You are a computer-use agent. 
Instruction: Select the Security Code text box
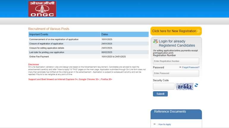point(164,86)
